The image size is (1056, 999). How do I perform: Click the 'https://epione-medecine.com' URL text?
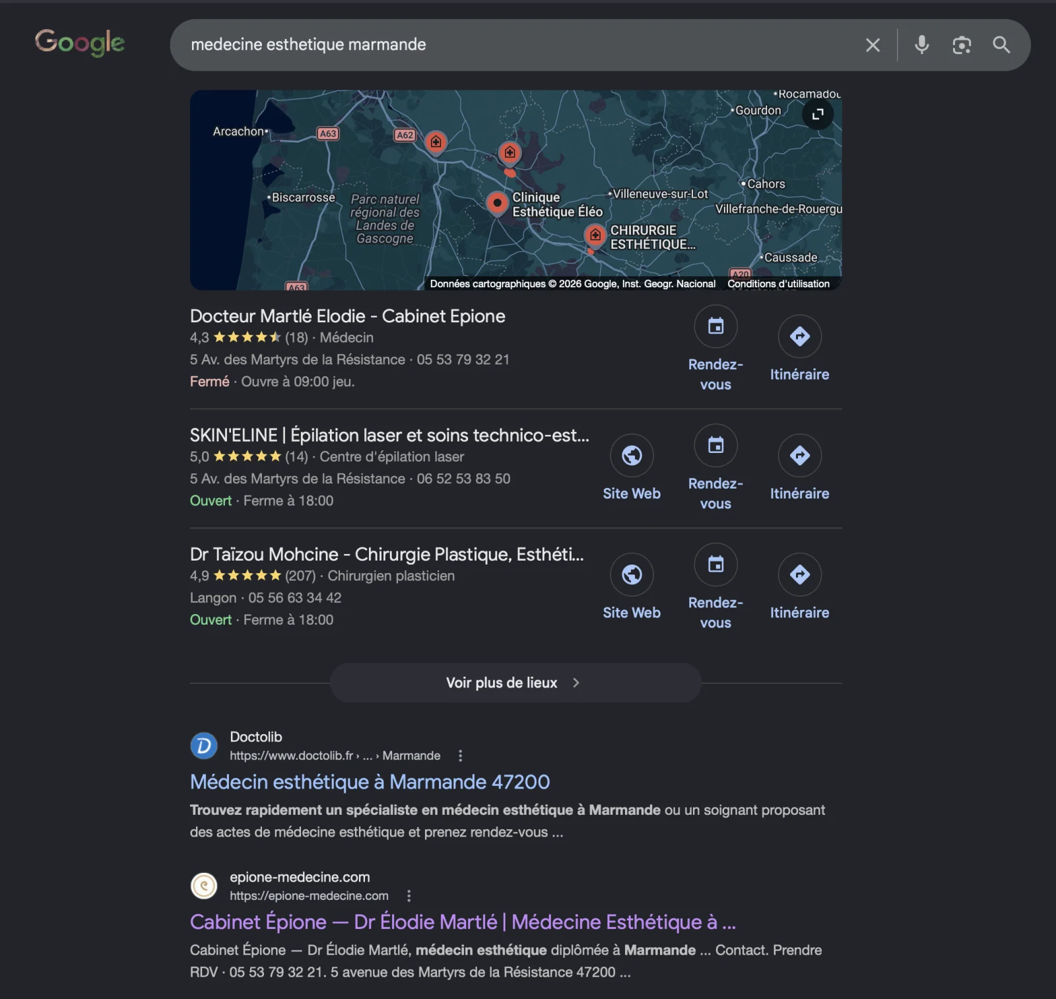click(309, 896)
